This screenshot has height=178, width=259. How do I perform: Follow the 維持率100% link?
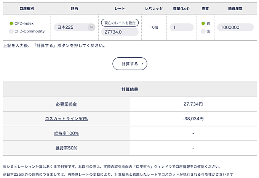(x=66, y=133)
